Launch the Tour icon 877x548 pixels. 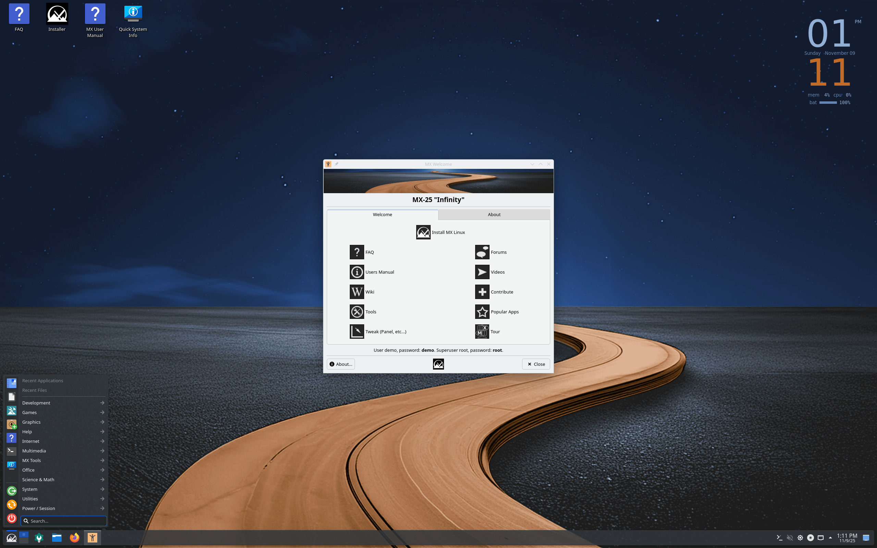click(482, 332)
